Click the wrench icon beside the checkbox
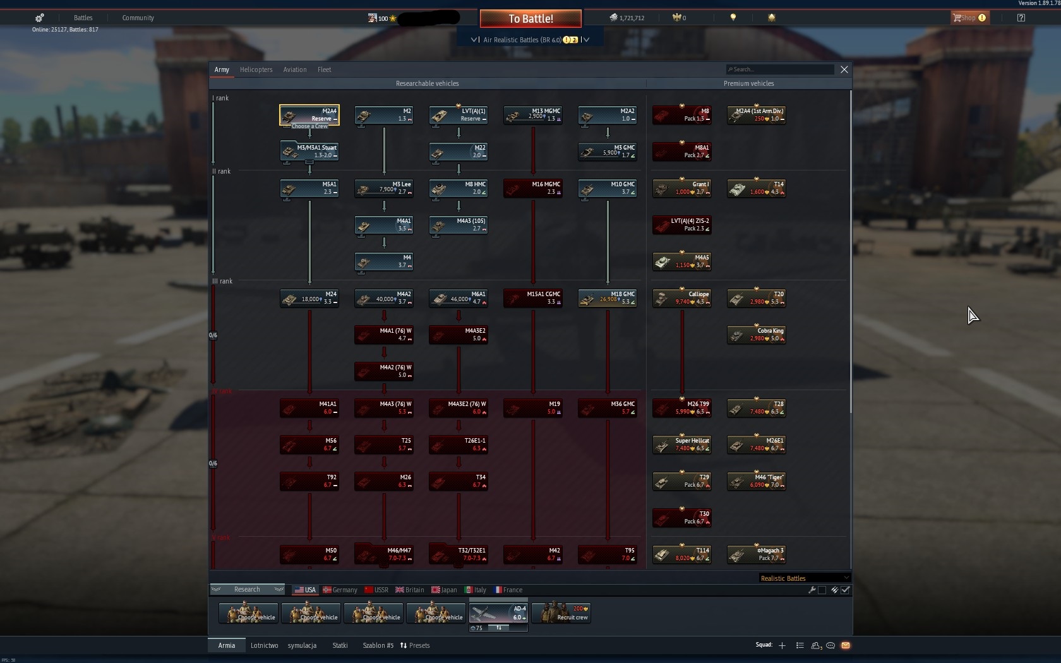Image resolution: width=1061 pixels, height=663 pixels. 812,590
